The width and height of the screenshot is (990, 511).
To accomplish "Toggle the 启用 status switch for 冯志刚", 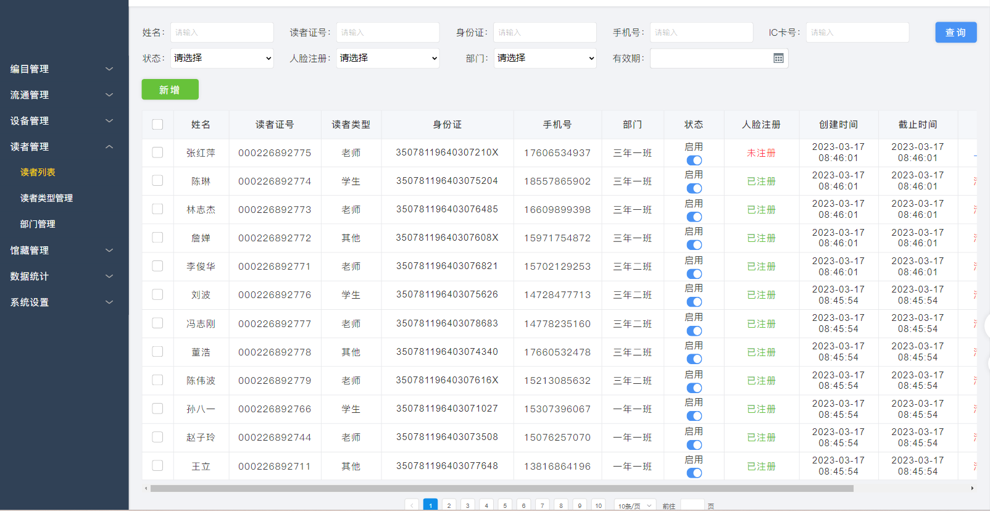I will click(694, 331).
